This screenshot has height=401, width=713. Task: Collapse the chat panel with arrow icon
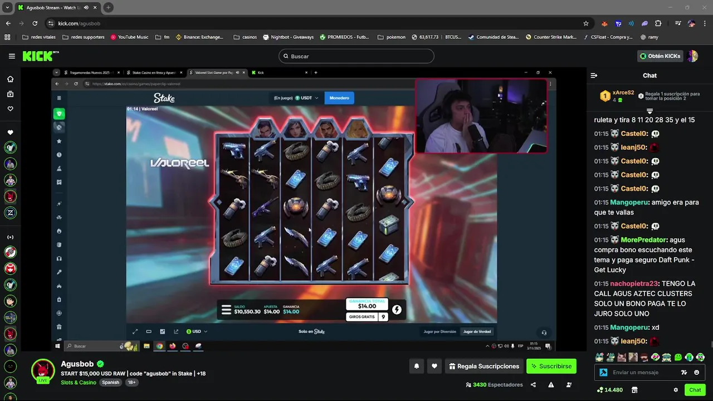(594, 75)
